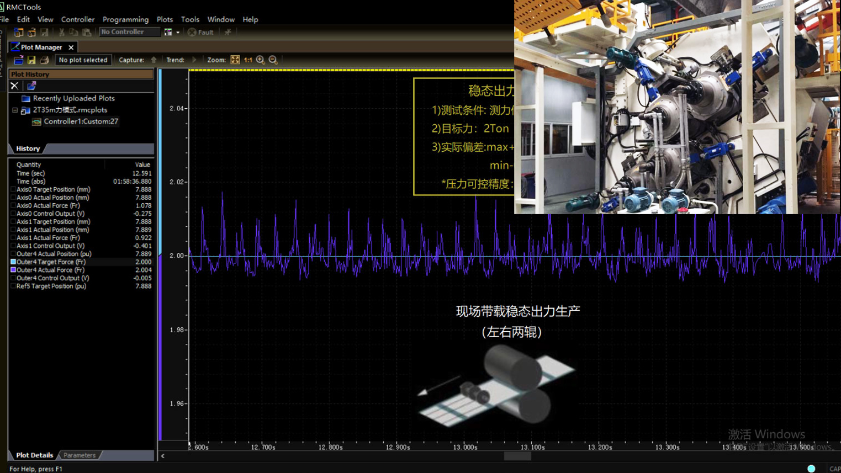Click the Paste icon in the main toolbar
Viewport: 841px width, 473px height.
click(x=87, y=32)
